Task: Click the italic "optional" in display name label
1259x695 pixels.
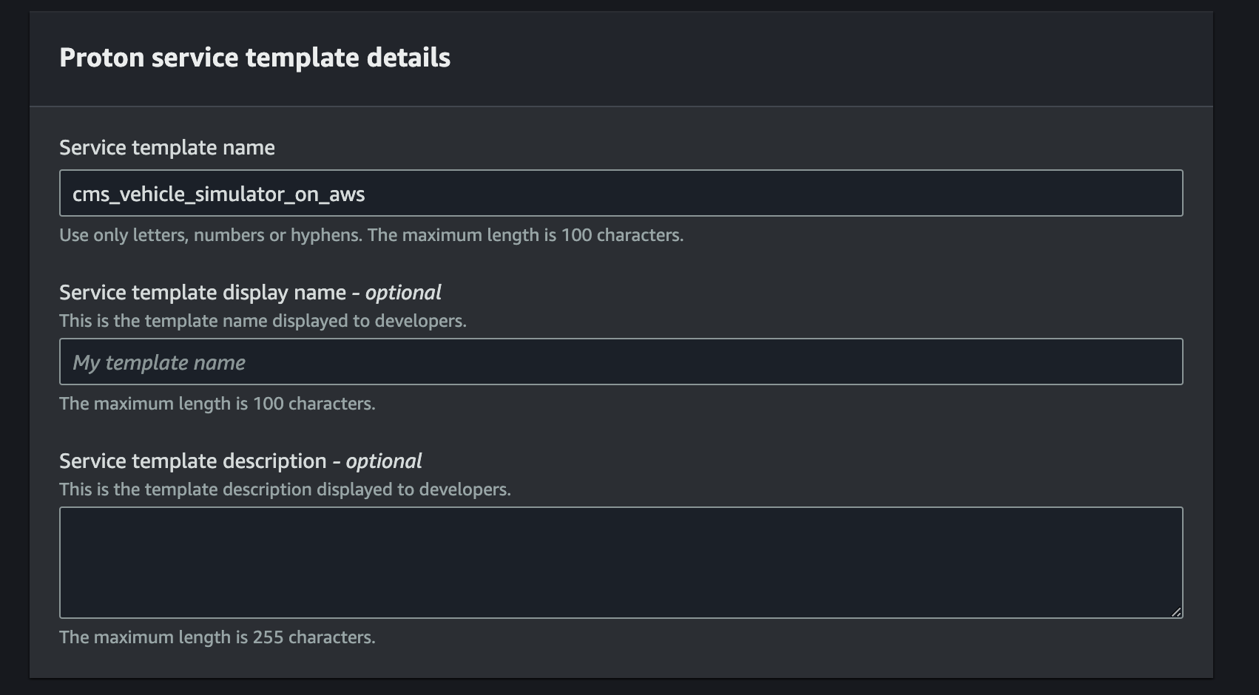Action: (x=403, y=293)
